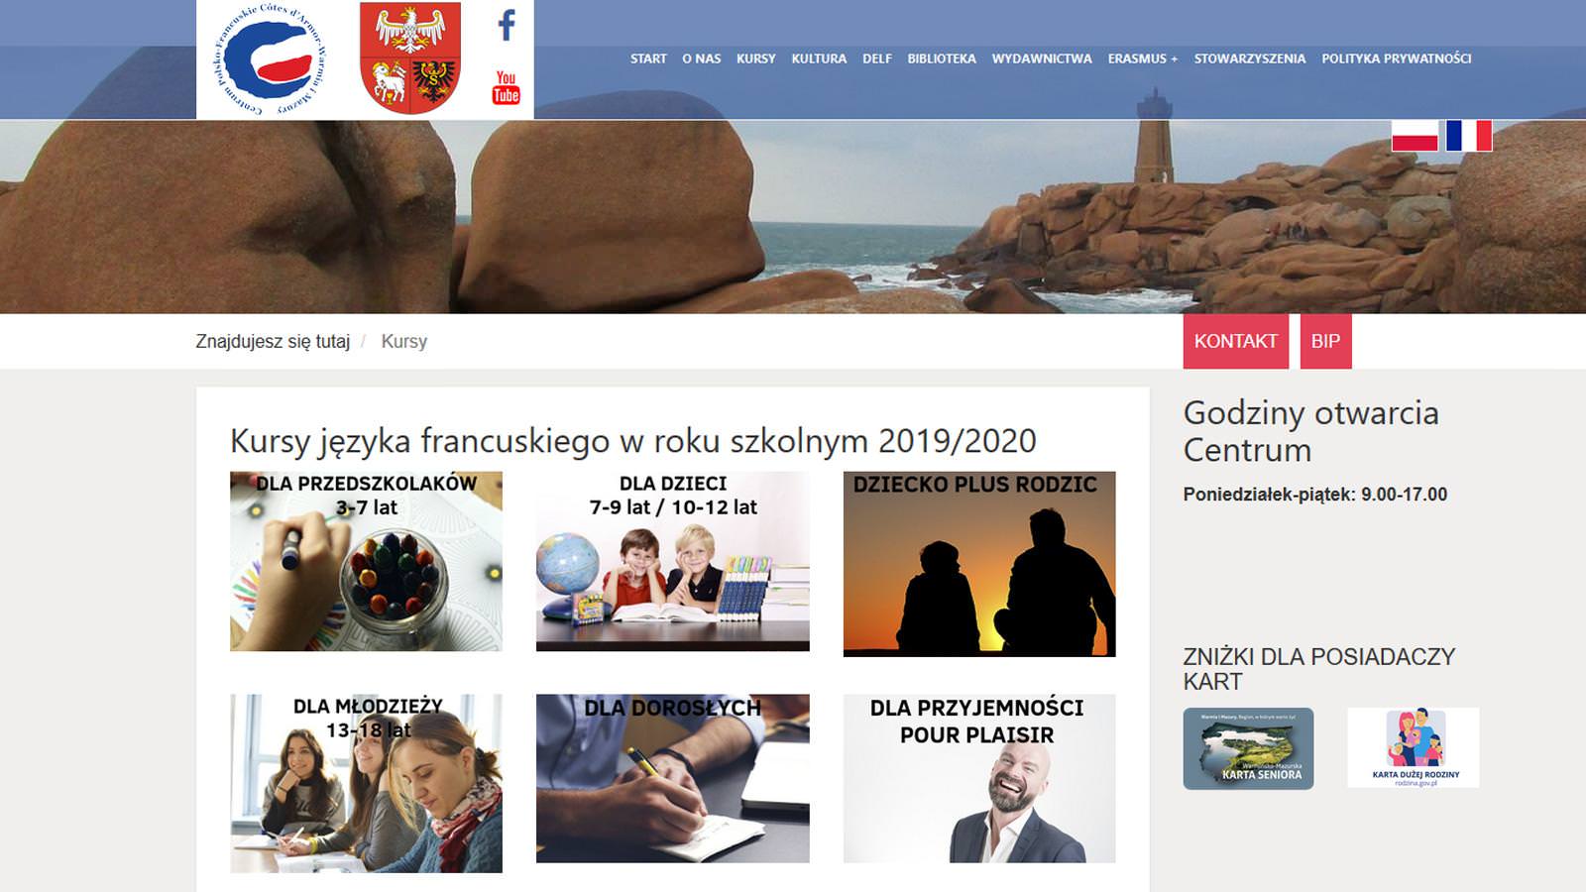Click the Kursy breadcrumb link
This screenshot has width=1586, height=892.
tap(404, 341)
